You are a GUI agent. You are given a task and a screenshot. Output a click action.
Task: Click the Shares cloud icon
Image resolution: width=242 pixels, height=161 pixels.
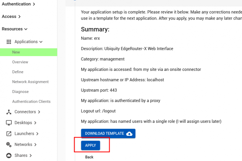click(9, 155)
